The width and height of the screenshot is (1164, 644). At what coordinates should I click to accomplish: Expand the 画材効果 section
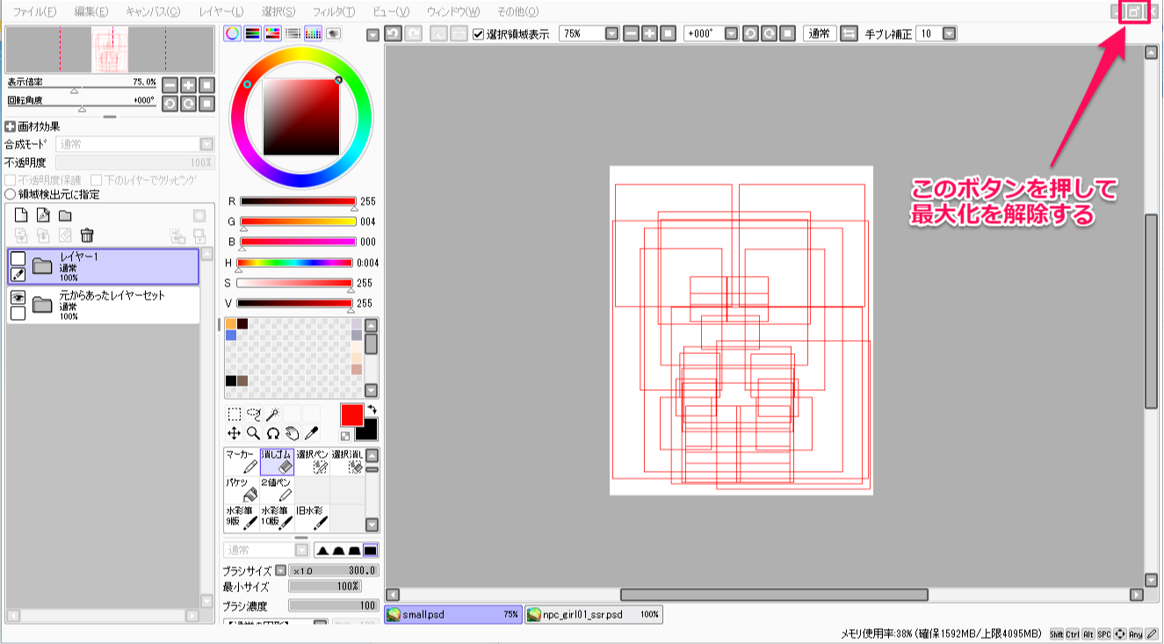pos(11,127)
